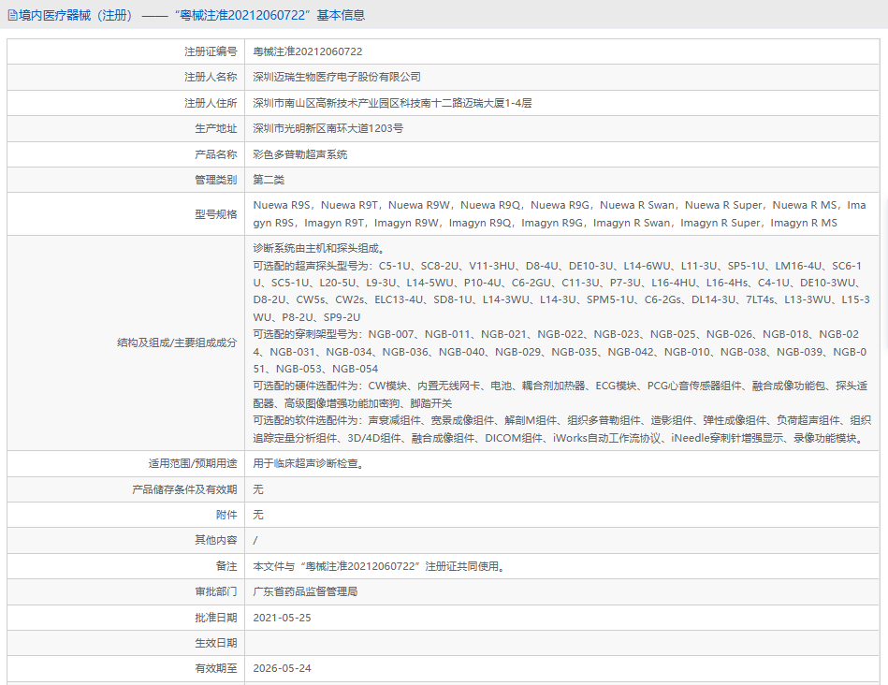Click the text 用于临床超声诊断检查。
This screenshot has width=888, height=685.
click(308, 463)
